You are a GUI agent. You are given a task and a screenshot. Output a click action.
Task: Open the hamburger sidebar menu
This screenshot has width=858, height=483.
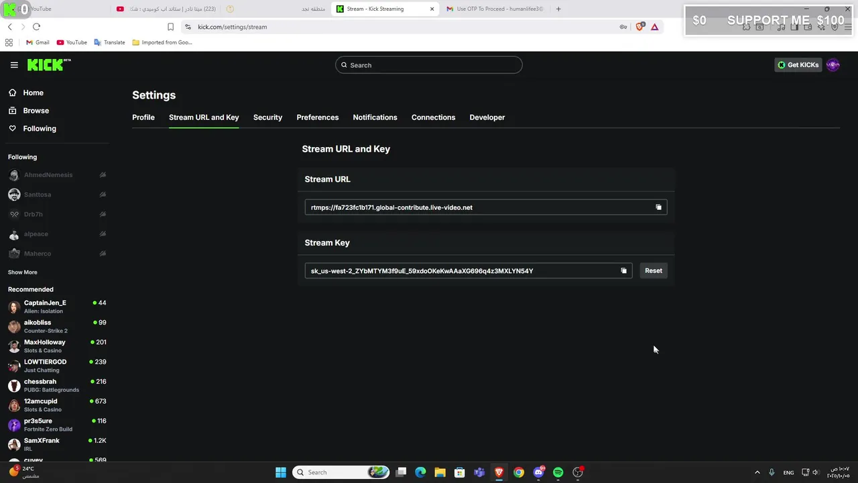click(x=14, y=65)
